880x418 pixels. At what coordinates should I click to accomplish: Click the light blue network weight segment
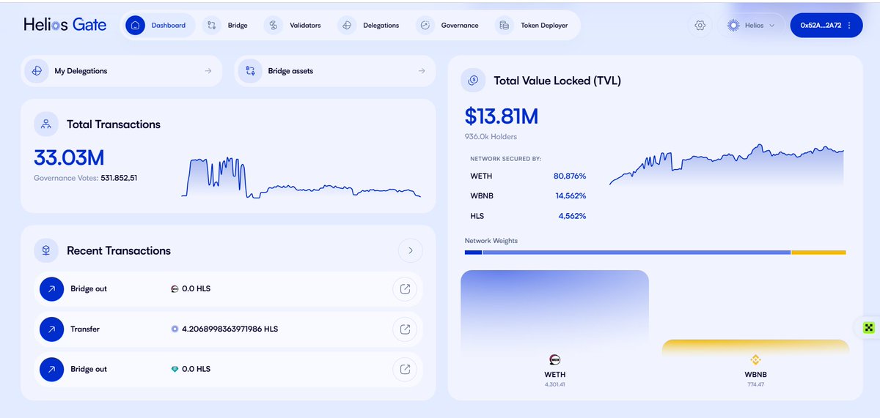(x=637, y=253)
